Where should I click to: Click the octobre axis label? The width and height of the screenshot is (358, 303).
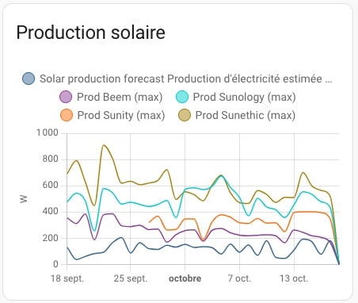click(185, 278)
